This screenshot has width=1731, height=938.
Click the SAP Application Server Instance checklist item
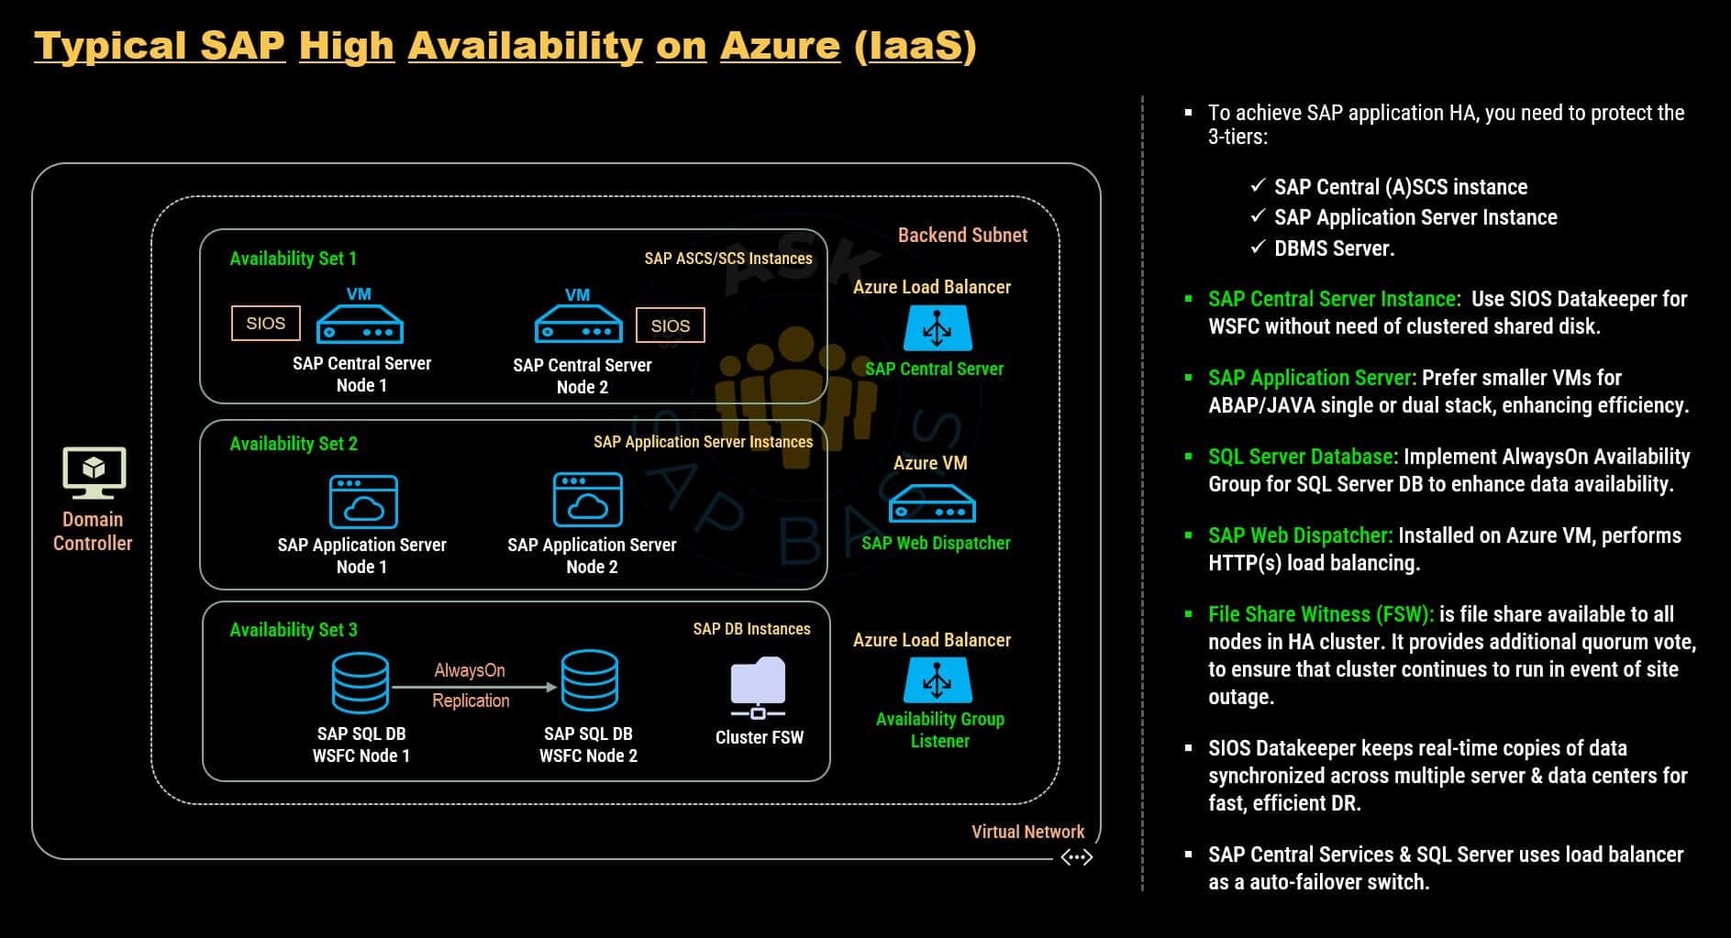point(1415,217)
